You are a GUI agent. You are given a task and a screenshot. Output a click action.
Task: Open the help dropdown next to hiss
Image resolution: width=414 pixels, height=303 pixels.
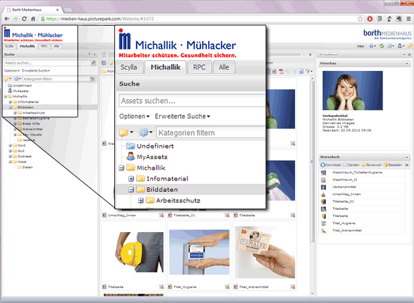pyautogui.click(x=373, y=46)
